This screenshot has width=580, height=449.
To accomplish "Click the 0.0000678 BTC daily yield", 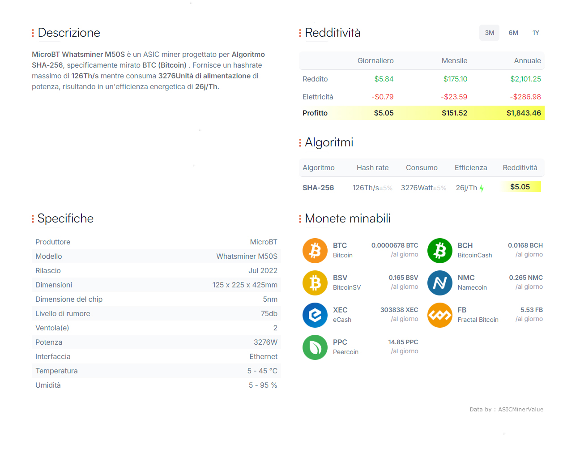I will [x=395, y=245].
